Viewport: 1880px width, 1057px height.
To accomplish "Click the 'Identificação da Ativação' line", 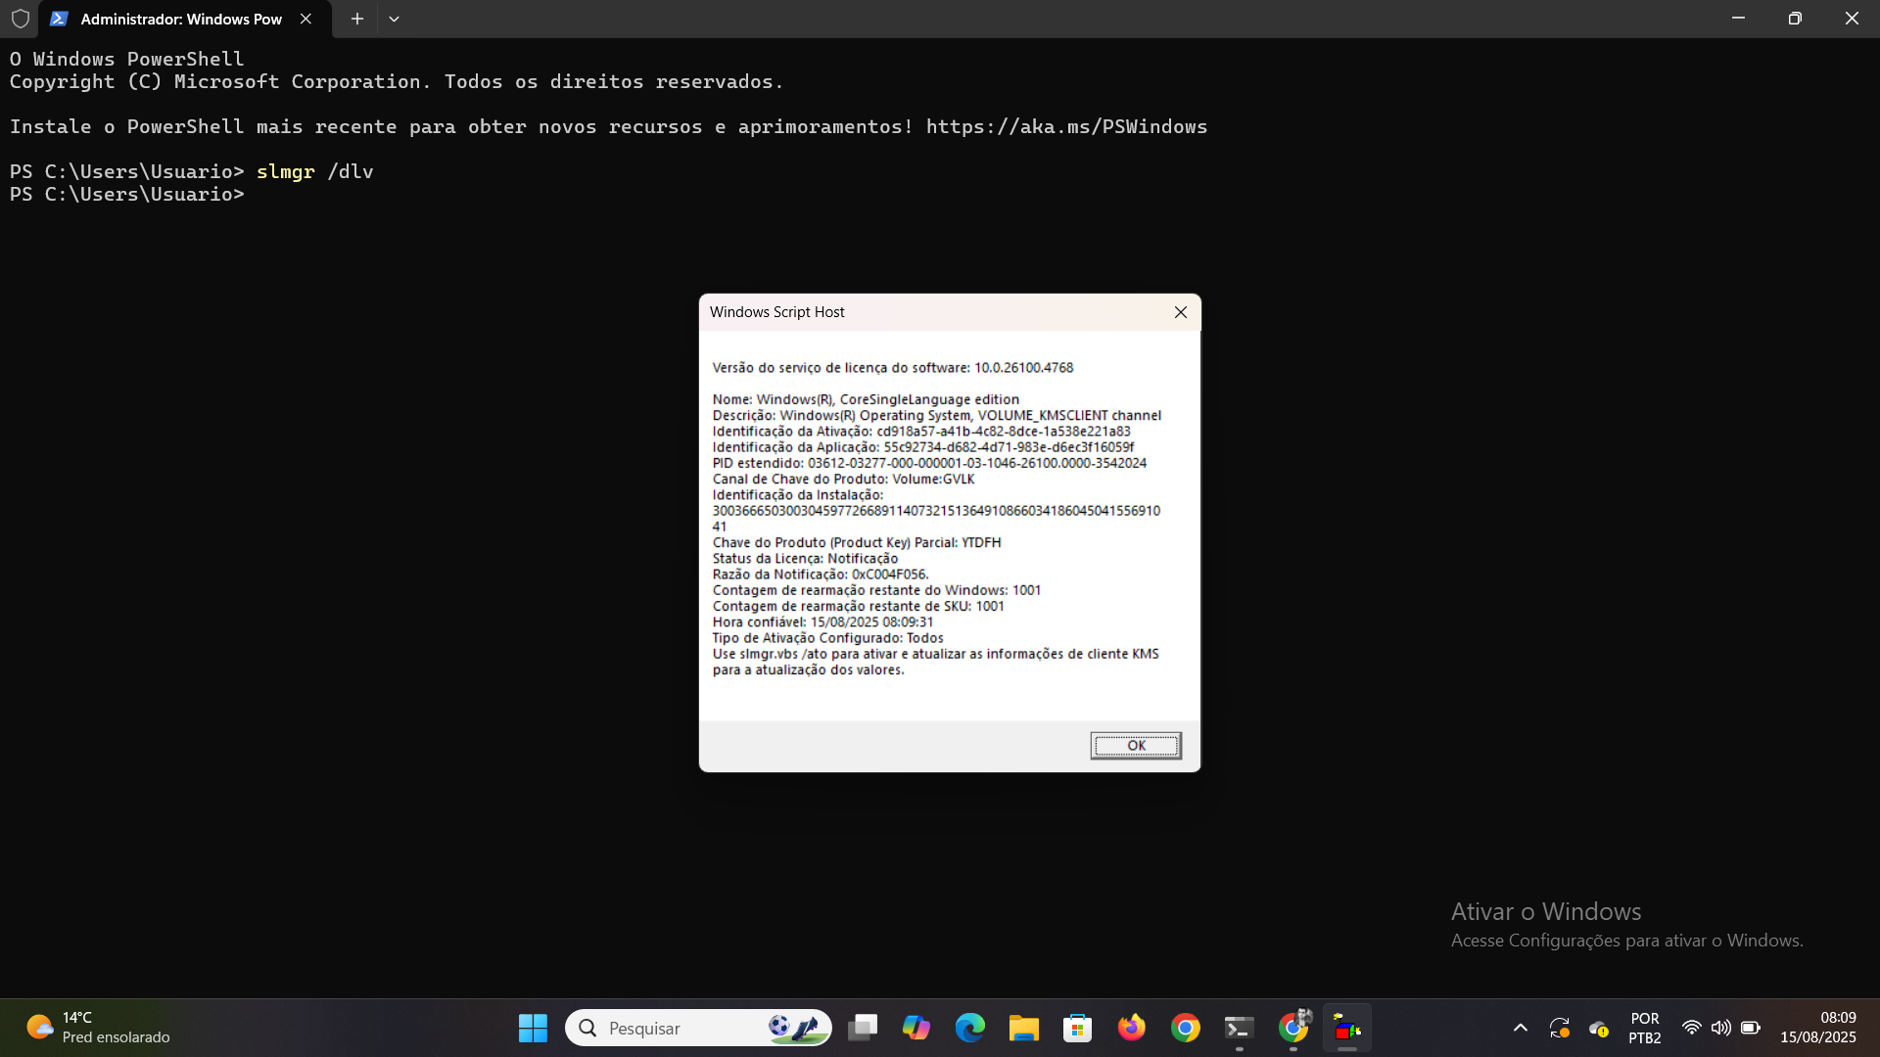I will (921, 432).
